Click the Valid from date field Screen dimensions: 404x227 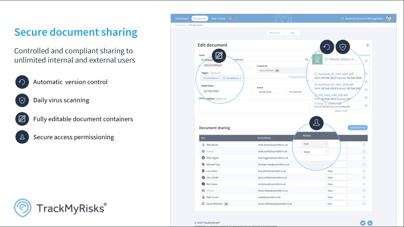226,91
